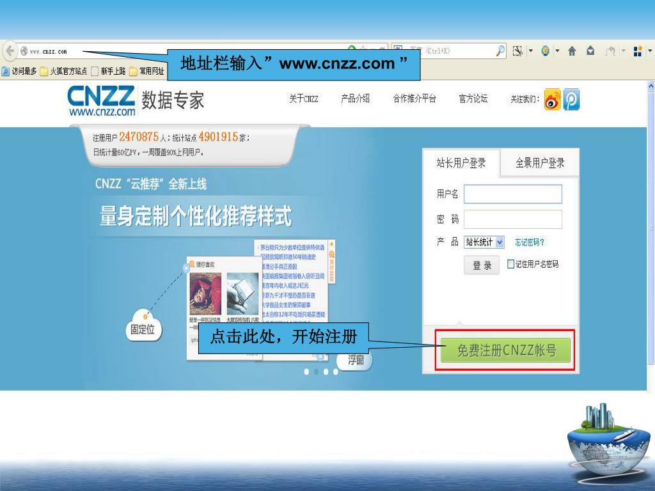Click the globe site icon in address bar
Screen dimensions: 655x491
(x=24, y=51)
